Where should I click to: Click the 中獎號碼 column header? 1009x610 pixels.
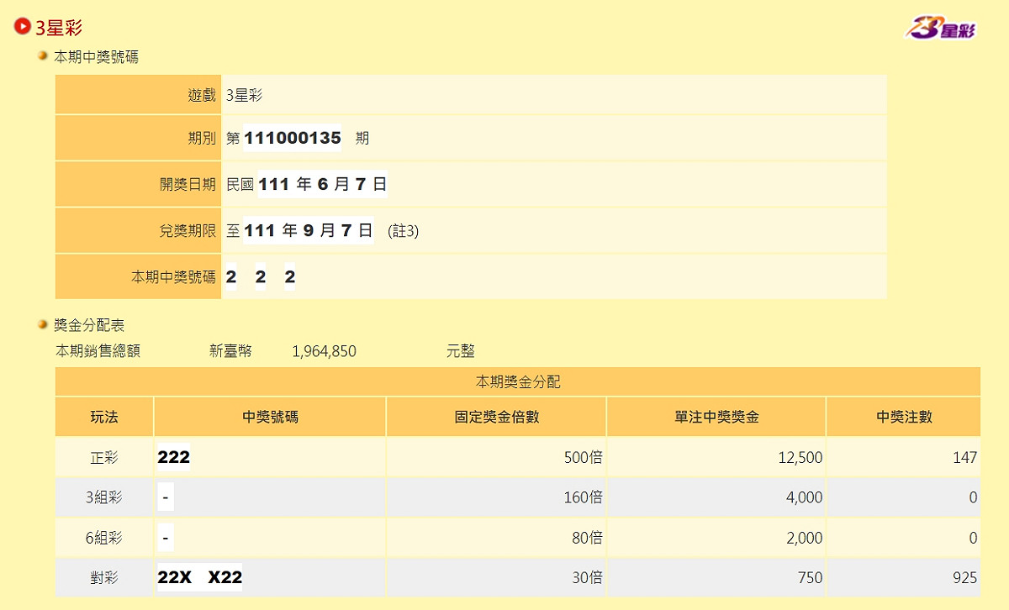click(270, 417)
